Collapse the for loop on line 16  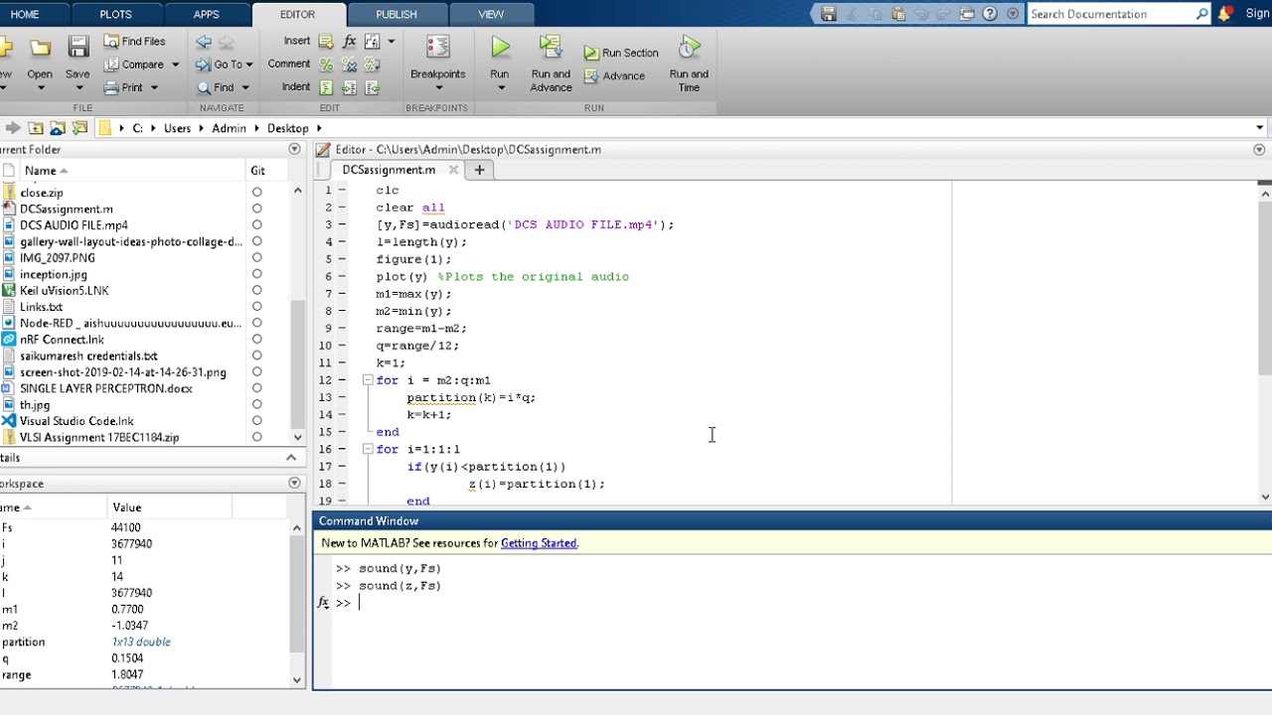(x=367, y=449)
